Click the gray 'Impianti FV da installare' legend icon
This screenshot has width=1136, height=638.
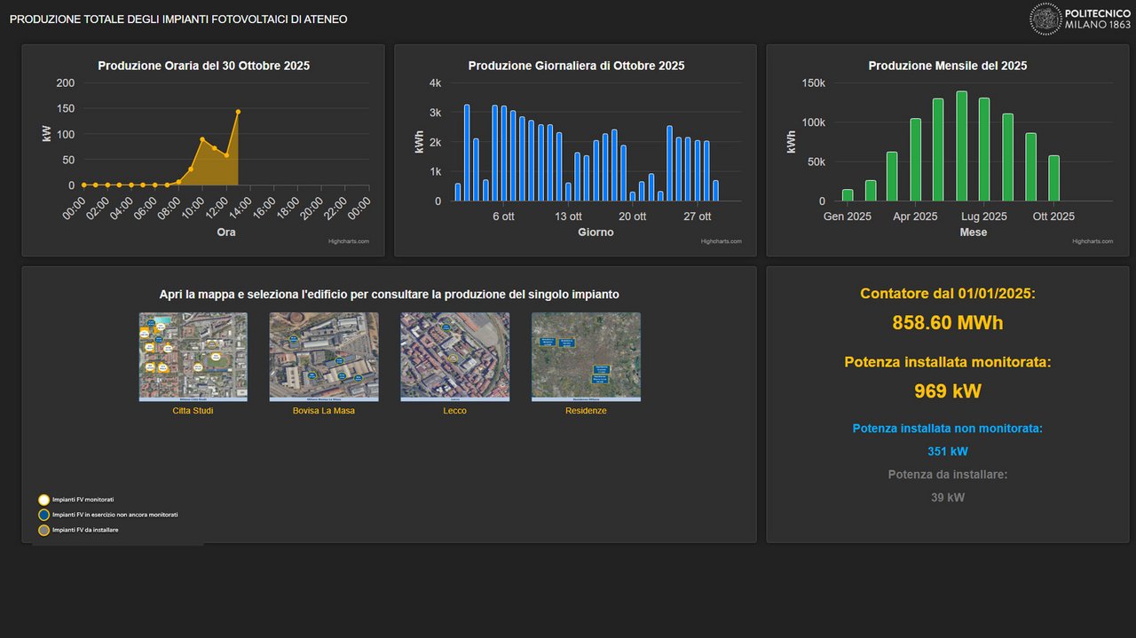43,530
